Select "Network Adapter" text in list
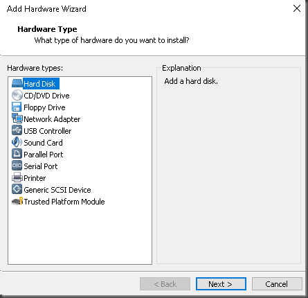This screenshot has width=308, height=298. [52, 119]
